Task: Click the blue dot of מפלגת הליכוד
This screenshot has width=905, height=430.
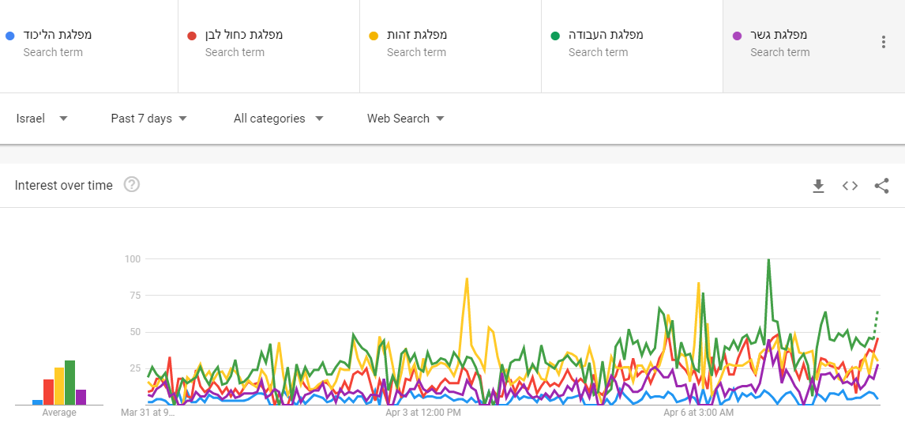Action: point(9,36)
